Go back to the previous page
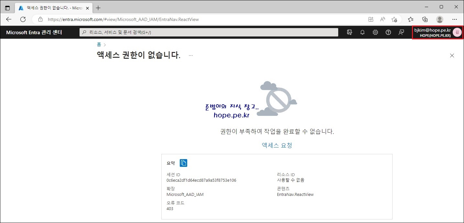 (9, 19)
